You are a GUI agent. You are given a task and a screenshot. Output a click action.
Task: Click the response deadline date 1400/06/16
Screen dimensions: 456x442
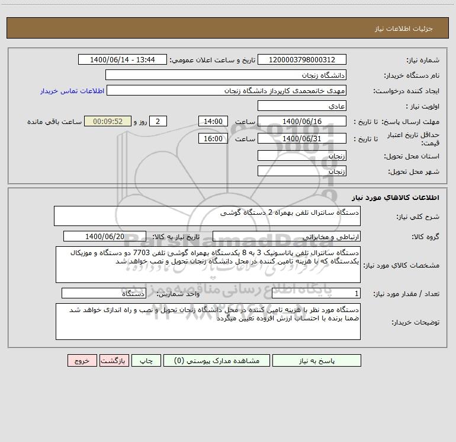(302, 121)
